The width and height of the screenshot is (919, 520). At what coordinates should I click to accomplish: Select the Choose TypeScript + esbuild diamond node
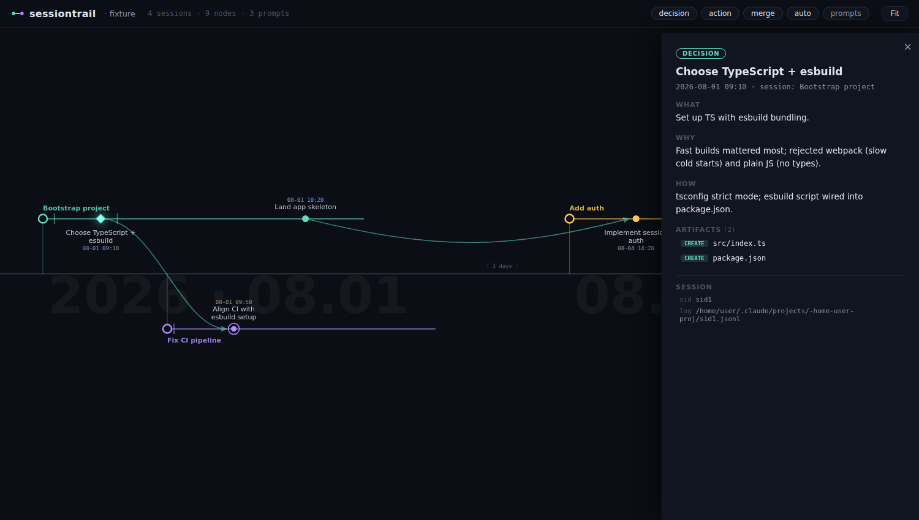(x=101, y=219)
